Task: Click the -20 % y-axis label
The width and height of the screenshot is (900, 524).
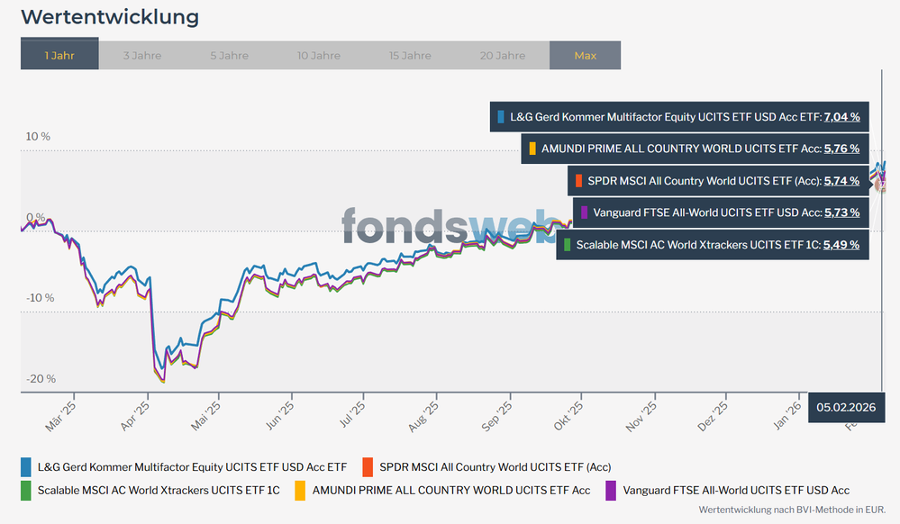Action: [x=41, y=379]
